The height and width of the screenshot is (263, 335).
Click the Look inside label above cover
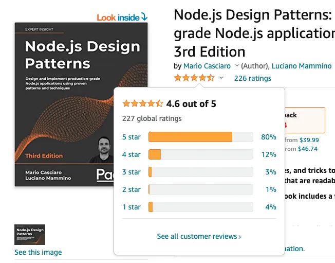click(x=122, y=17)
